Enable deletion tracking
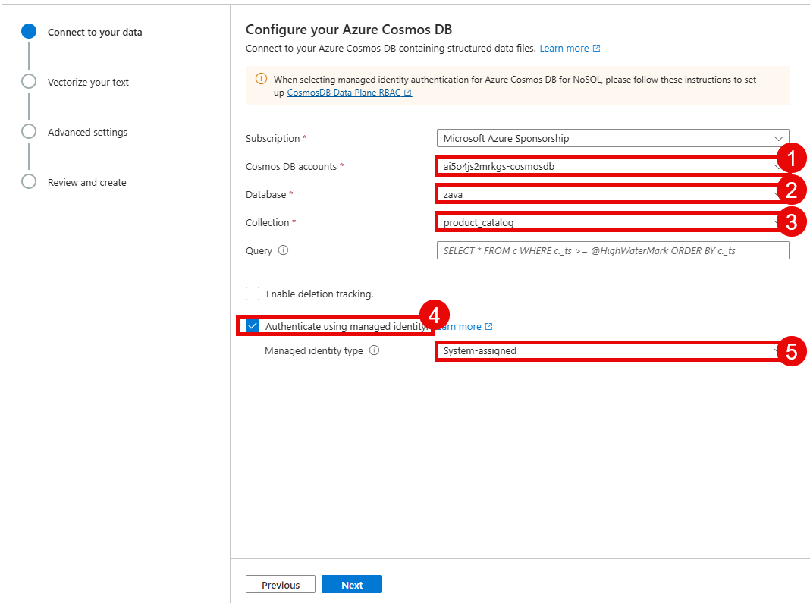The width and height of the screenshot is (810, 603). pyautogui.click(x=252, y=294)
